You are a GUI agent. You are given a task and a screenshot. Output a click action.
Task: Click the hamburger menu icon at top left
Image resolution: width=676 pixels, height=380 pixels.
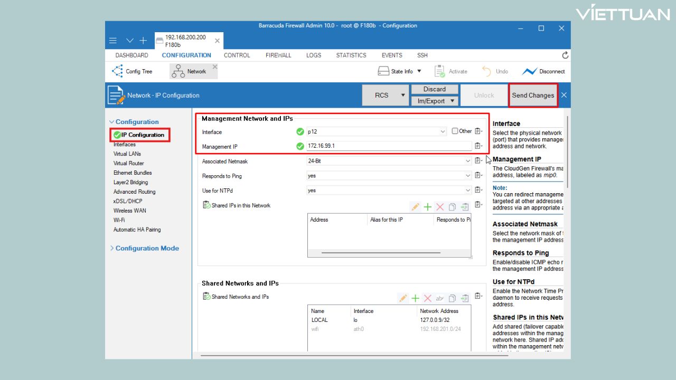pos(113,41)
